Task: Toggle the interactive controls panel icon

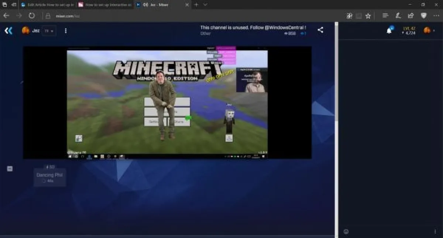Action: pyautogui.click(x=10, y=169)
